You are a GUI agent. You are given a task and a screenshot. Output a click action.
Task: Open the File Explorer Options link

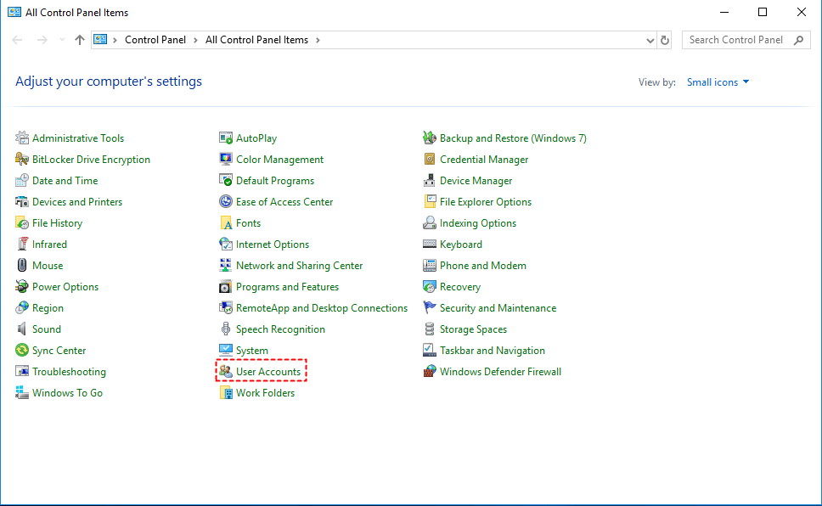[486, 202]
